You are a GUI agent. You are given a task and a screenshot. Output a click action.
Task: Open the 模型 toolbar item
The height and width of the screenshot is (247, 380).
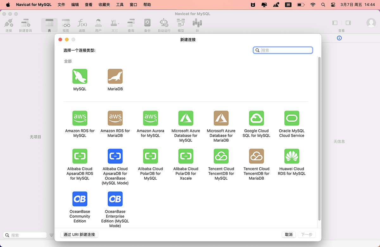(181, 25)
